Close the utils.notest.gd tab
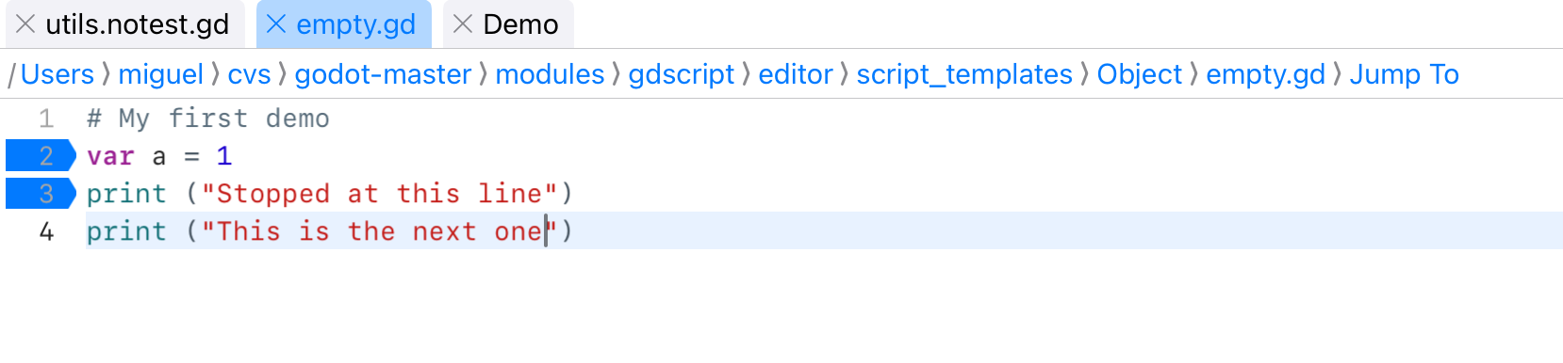The image size is (1563, 363). [x=25, y=24]
